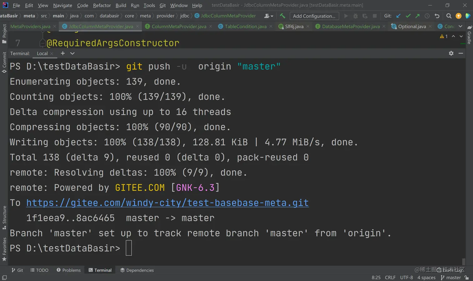Open the master branch popup in status bar
The width and height of the screenshot is (473, 281).
(450, 278)
